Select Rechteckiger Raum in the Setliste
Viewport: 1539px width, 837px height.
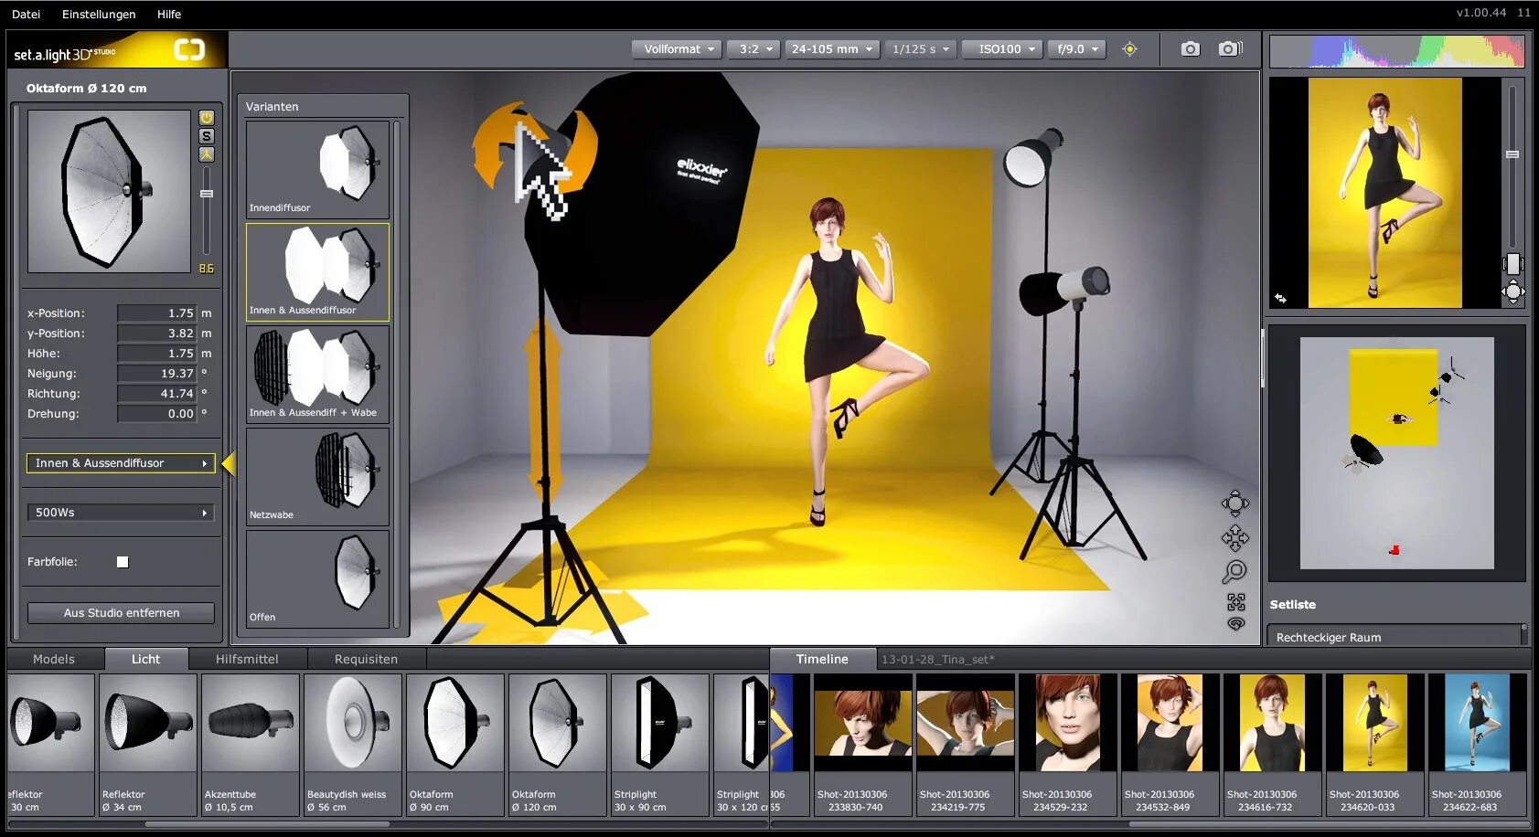[x=1394, y=637]
